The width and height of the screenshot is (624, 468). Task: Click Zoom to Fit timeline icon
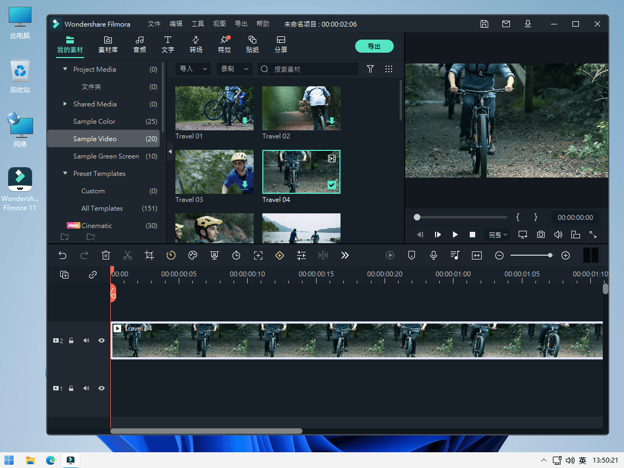477,256
